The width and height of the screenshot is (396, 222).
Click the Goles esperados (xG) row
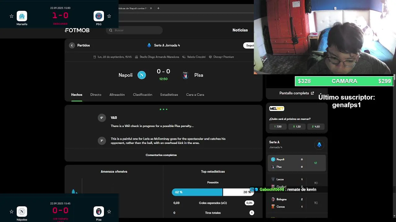213,203
